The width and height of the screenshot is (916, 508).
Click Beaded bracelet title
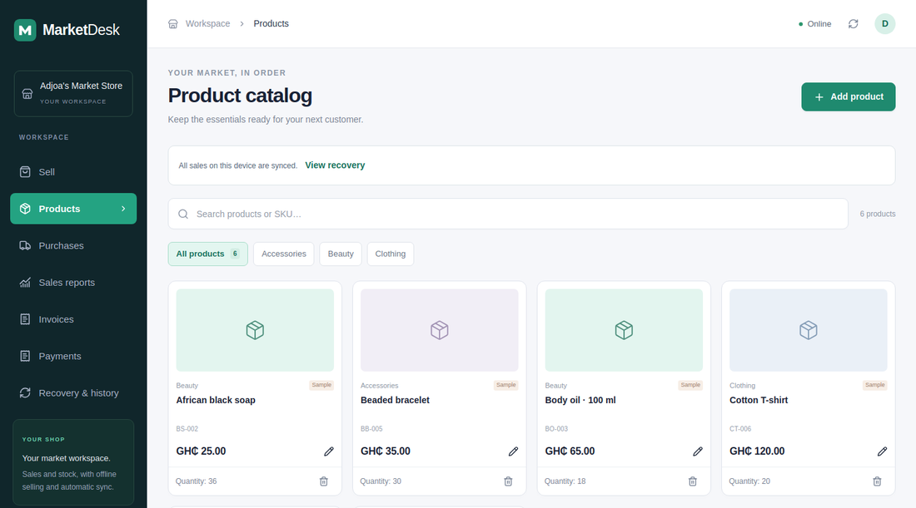[x=395, y=400]
